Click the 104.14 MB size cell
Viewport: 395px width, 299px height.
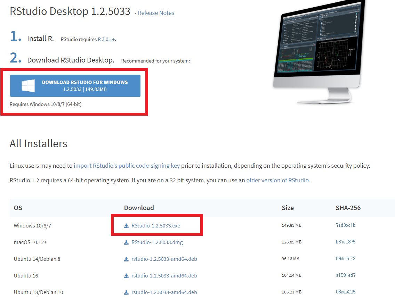(x=291, y=275)
